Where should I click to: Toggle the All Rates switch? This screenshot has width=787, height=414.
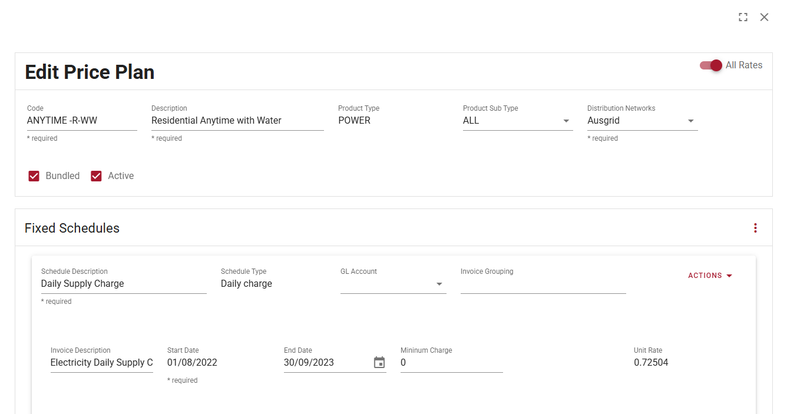point(711,65)
